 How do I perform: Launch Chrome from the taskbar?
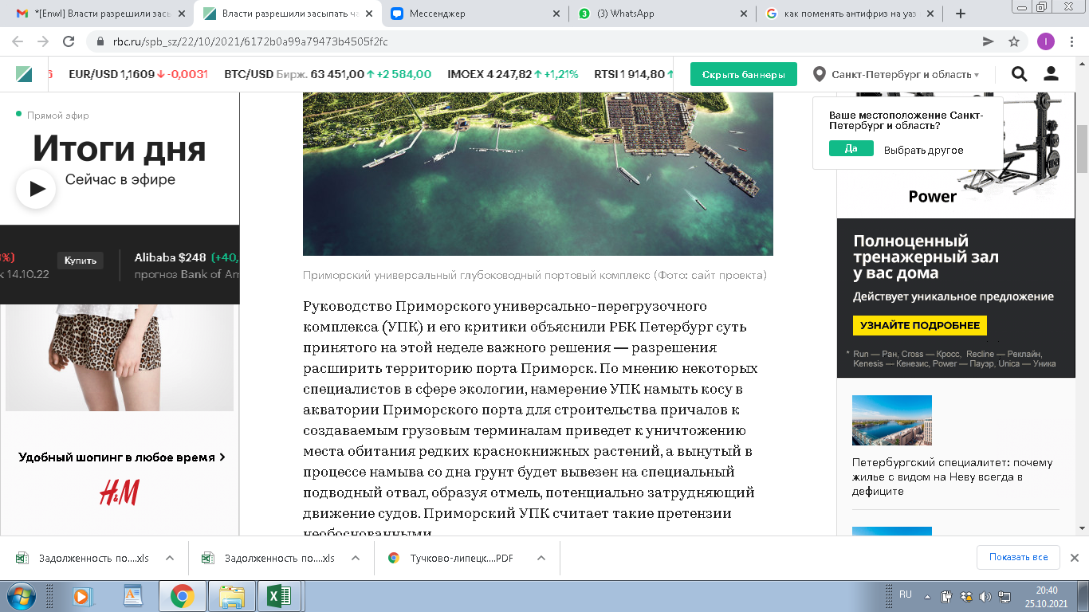point(182,595)
